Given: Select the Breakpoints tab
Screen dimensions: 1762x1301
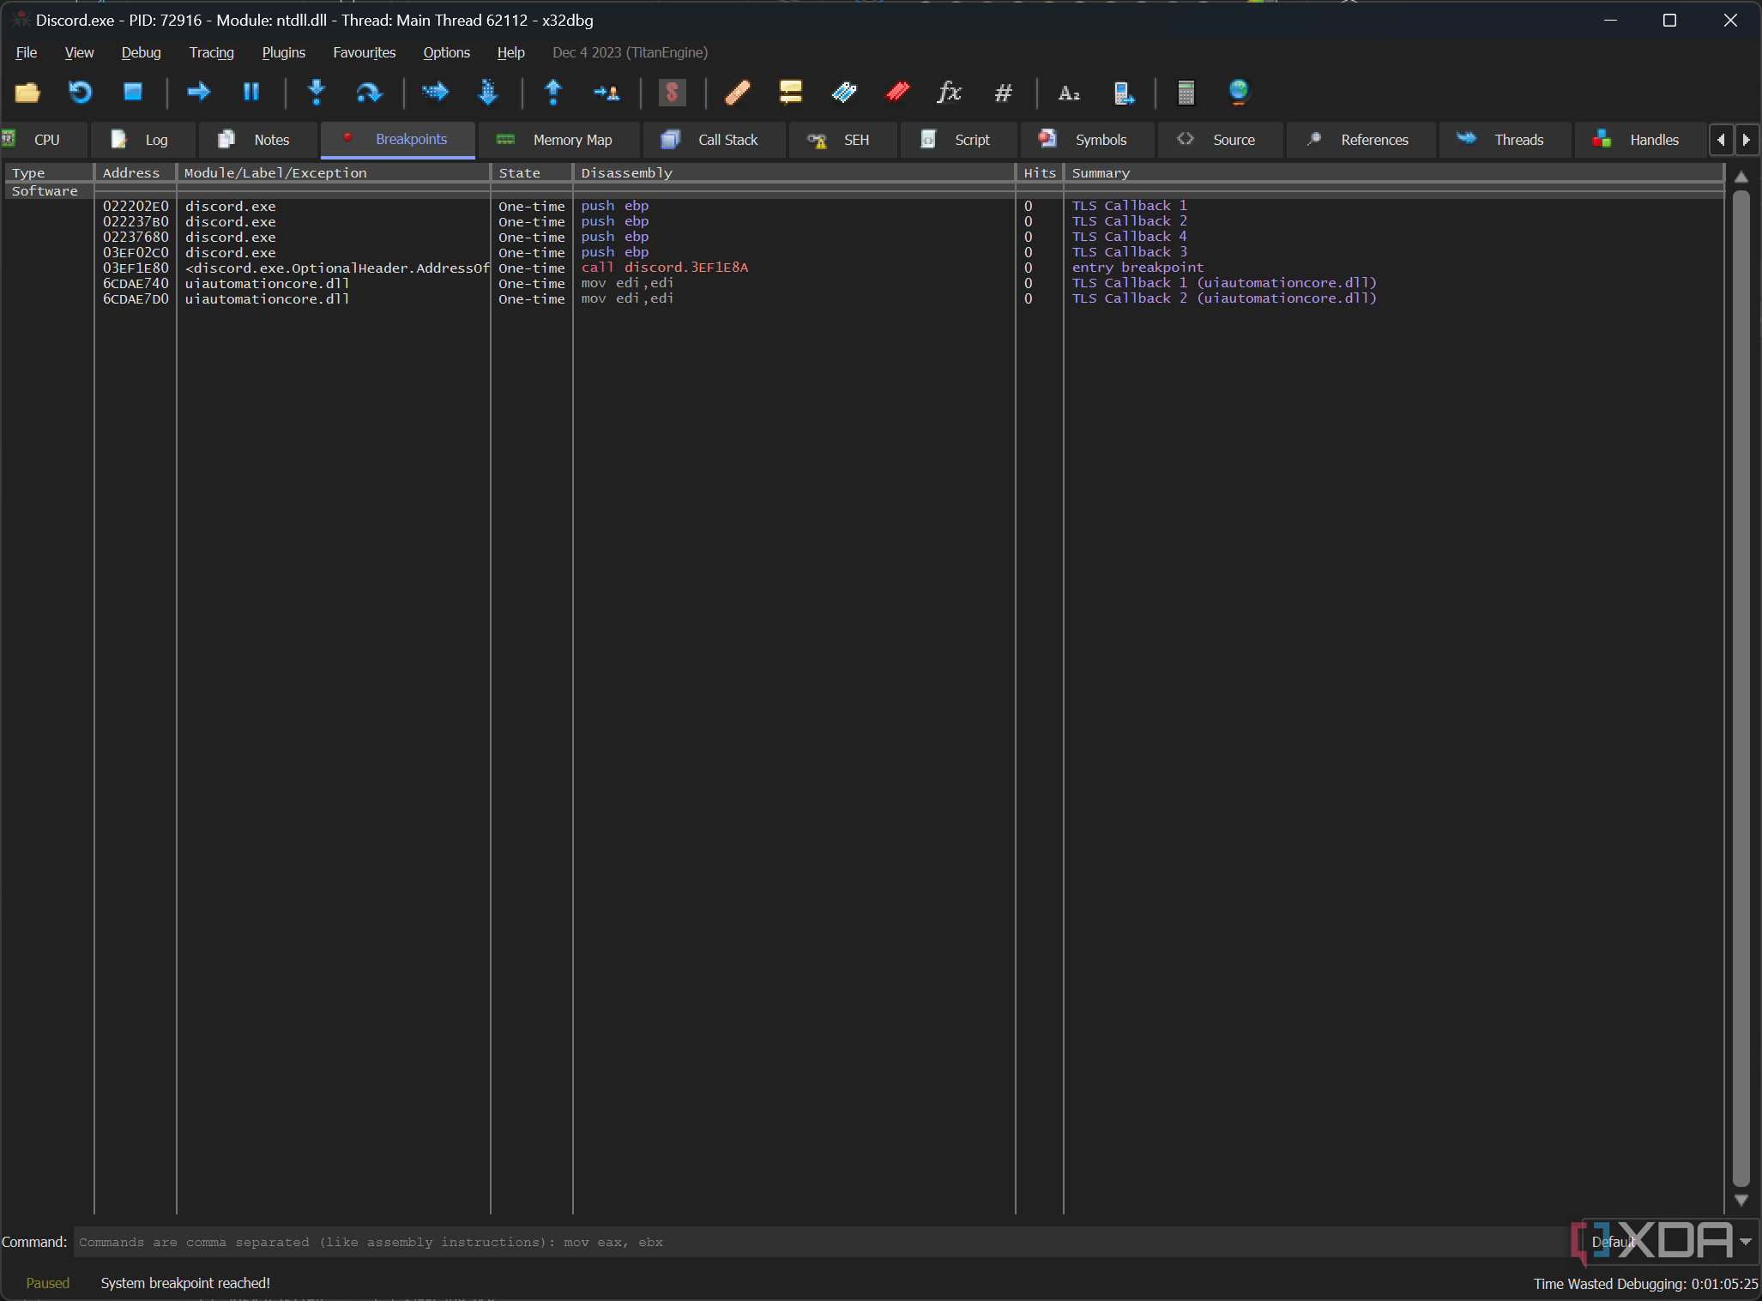Looking at the screenshot, I should pos(397,140).
